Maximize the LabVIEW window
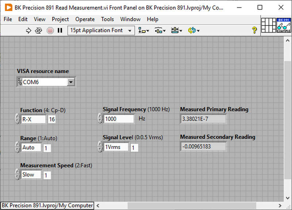 tap(260, 7)
